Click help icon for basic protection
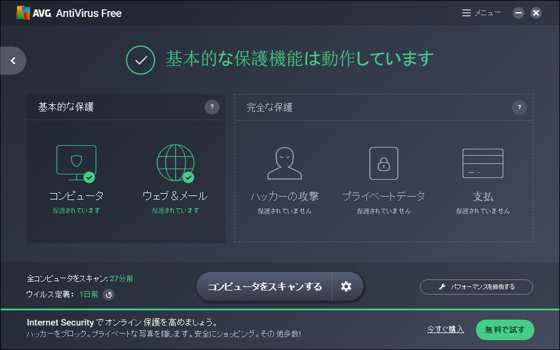 click(x=212, y=107)
